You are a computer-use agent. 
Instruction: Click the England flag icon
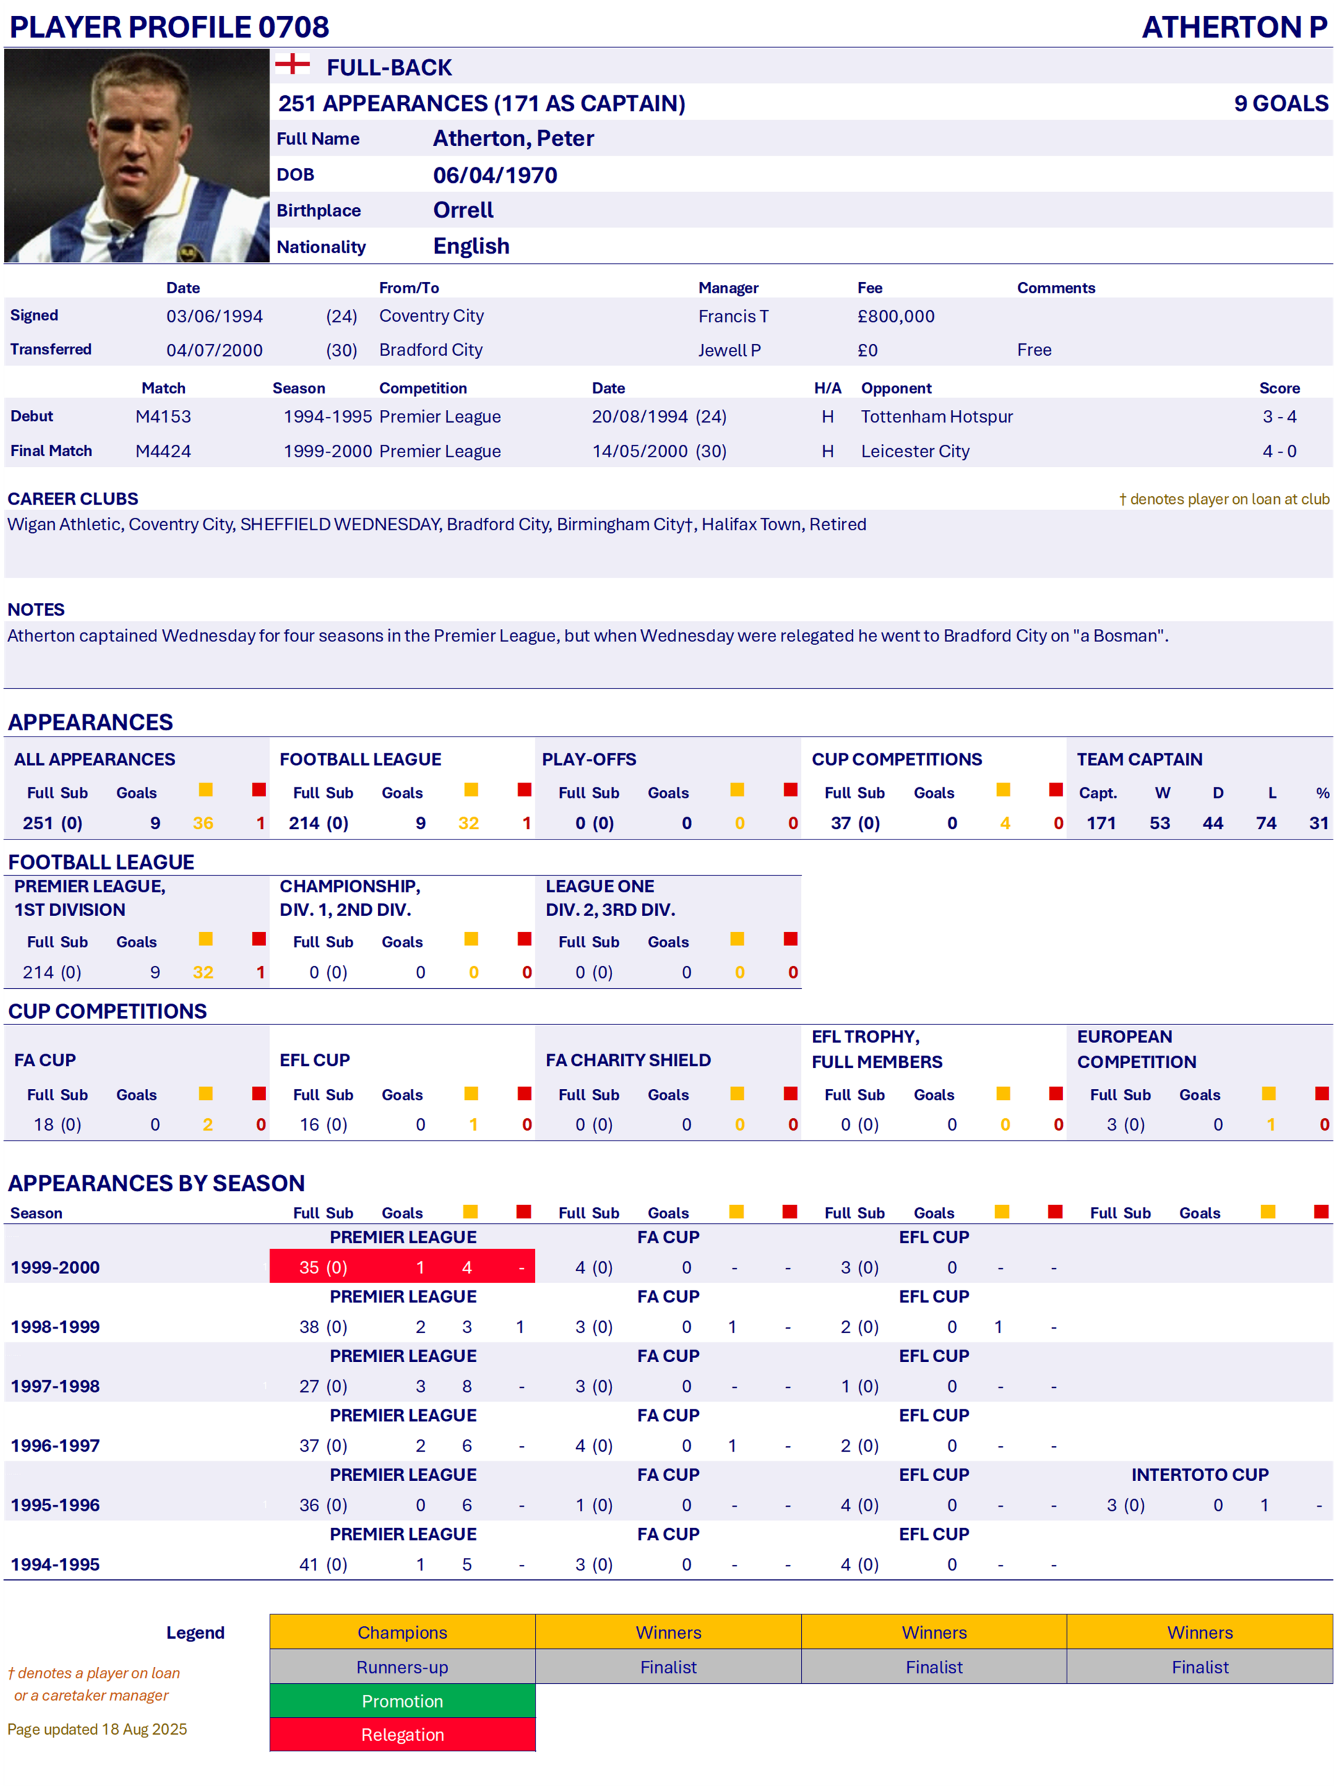(x=292, y=65)
